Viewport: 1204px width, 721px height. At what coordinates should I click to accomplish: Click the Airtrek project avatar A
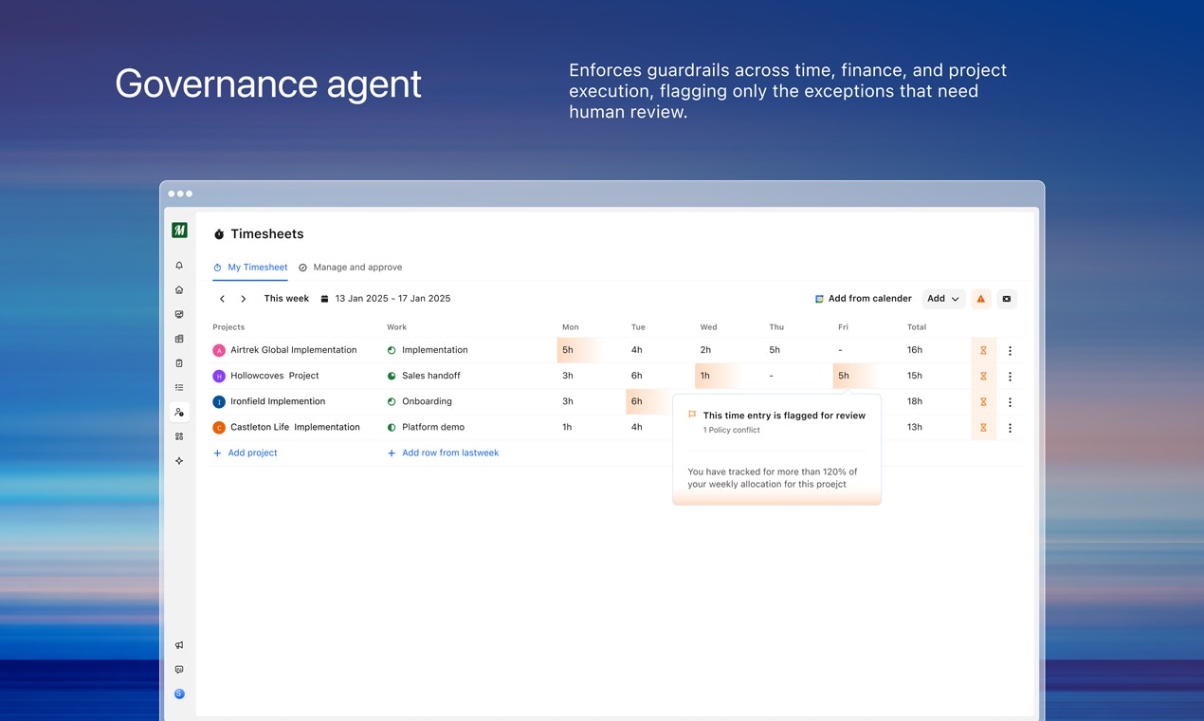coord(219,351)
